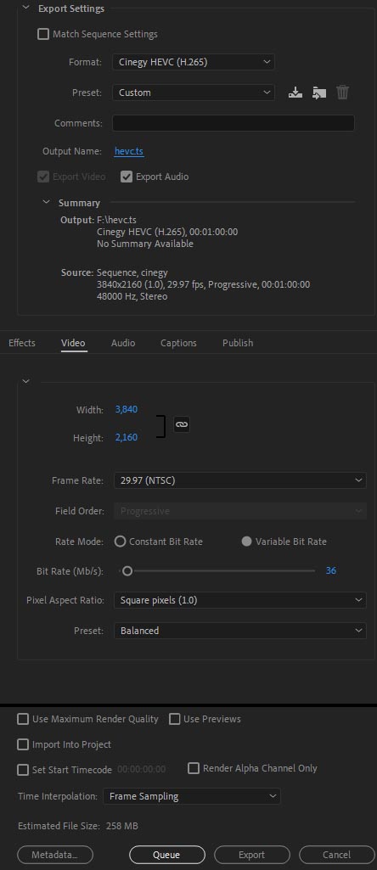This screenshot has height=870, width=377.
Task: Enable Use Maximum Render Quality
Action: (23, 719)
